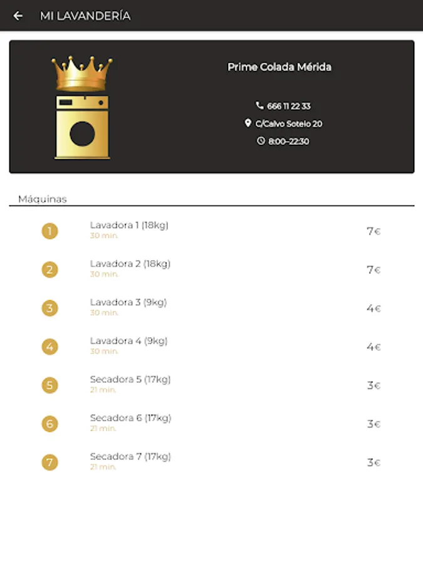Go back using the arrow icon
Image resolution: width=423 pixels, height=564 pixels.
[18, 16]
